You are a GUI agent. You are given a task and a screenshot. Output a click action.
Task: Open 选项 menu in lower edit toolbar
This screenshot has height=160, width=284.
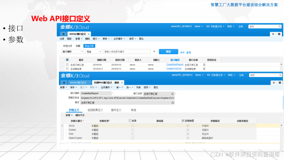click(x=147, y=87)
